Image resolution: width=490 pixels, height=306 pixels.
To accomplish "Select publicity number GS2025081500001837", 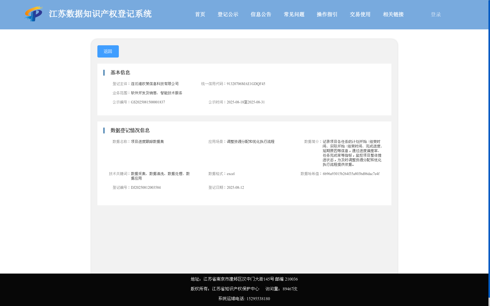I will point(148,102).
